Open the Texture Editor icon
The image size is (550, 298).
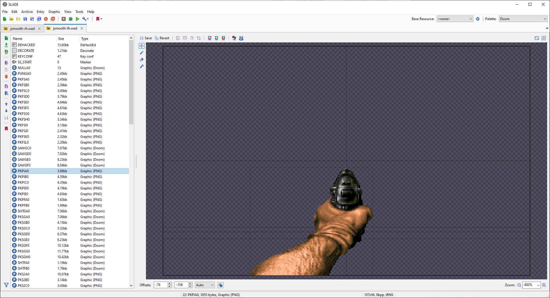(x=64, y=19)
